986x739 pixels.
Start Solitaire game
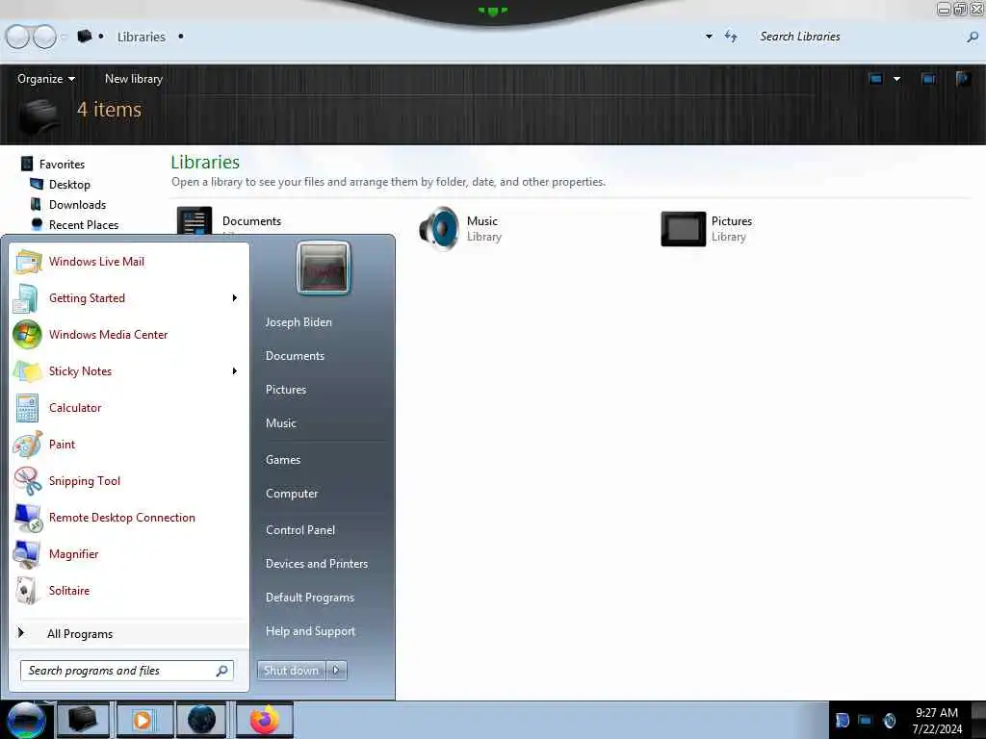pyautogui.click(x=130, y=590)
